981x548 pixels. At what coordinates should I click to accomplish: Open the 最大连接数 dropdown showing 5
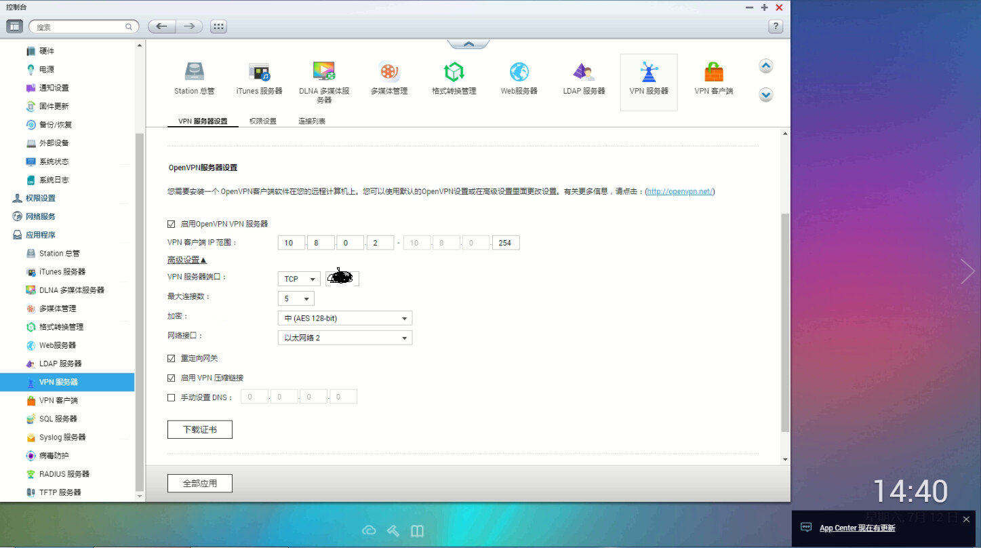pyautogui.click(x=296, y=298)
